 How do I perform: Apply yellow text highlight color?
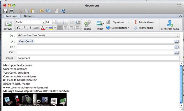tap(51, 28)
